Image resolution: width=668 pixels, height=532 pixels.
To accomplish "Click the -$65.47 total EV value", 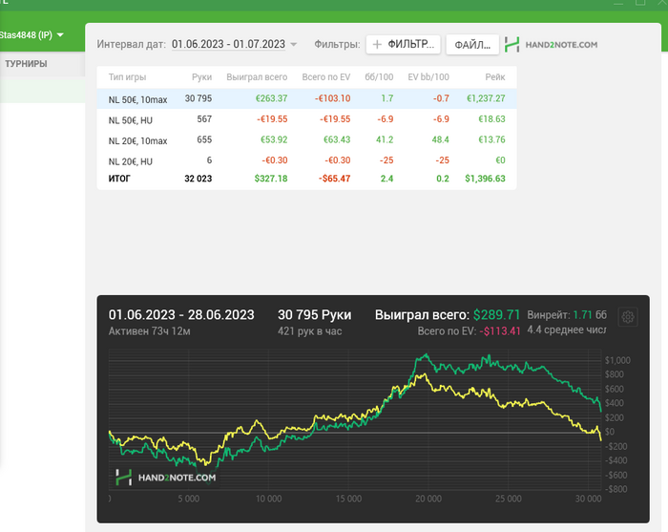I will (x=334, y=179).
